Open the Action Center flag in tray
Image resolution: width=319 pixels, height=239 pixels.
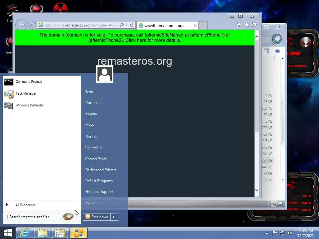click(274, 233)
